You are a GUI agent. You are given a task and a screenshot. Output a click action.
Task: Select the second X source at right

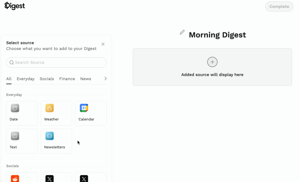tap(84, 179)
